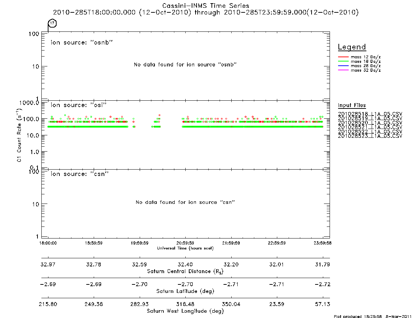Image resolution: width=412 pixels, height=318 pixels.
Task: Click the 20:59:59 time tick label
Action: 185,243
